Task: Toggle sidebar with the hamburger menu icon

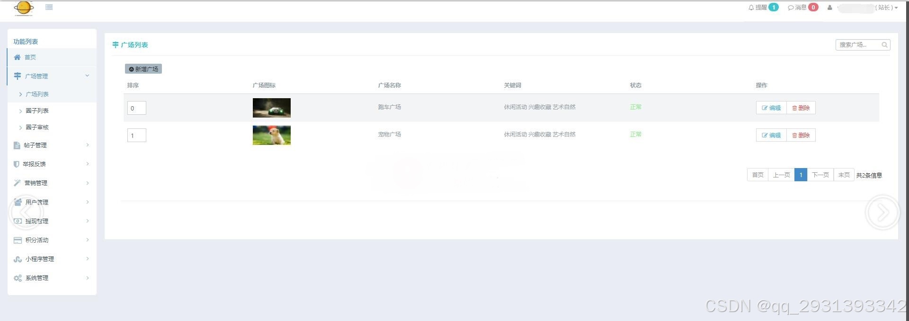Action: [49, 7]
